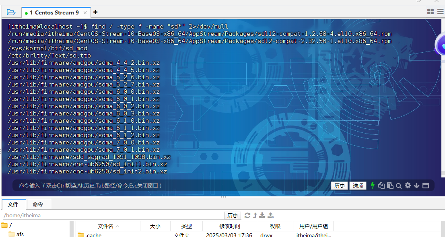Select the afs folder in tree
The height and width of the screenshot is (237, 445).
pyautogui.click(x=16, y=234)
